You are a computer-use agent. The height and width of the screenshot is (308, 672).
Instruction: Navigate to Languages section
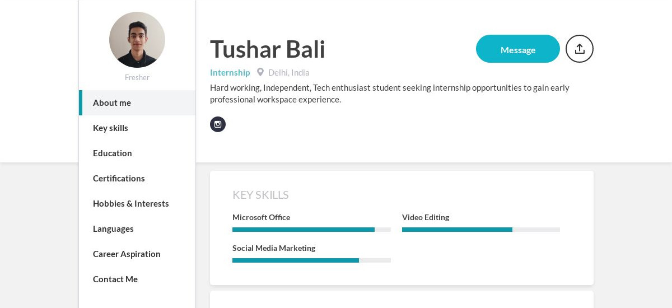pos(113,229)
